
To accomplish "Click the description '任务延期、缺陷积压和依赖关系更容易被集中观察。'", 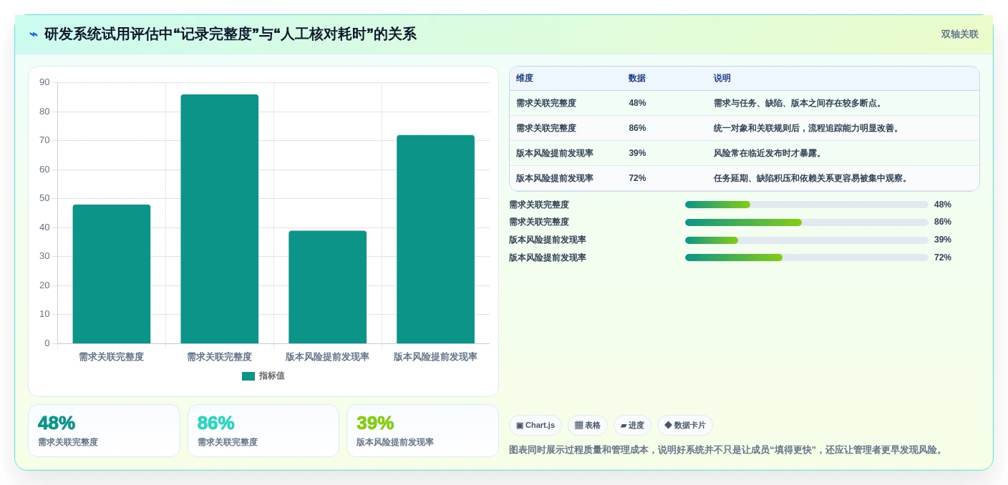I will 813,178.
